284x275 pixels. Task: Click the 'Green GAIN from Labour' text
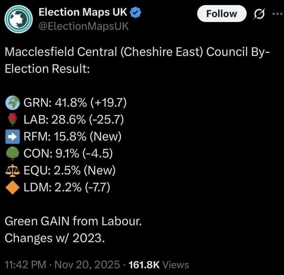click(x=73, y=222)
